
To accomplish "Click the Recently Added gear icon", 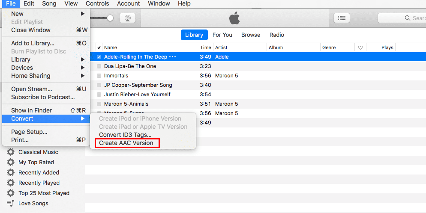I will (x=11, y=173).
